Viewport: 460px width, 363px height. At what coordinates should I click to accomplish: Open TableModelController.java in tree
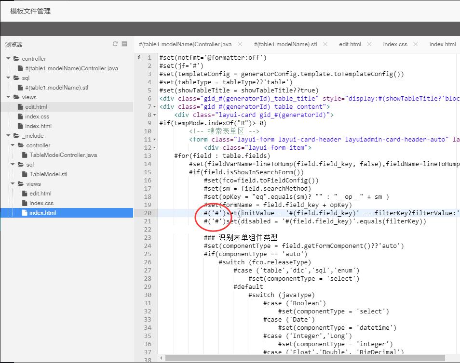(x=63, y=155)
